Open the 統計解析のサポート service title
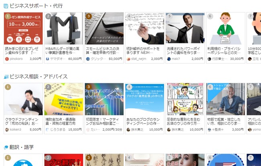 click(x=143, y=51)
